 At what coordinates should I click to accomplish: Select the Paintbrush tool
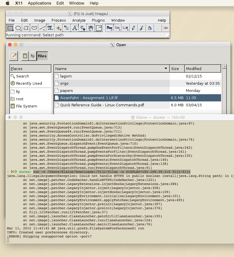141,28
